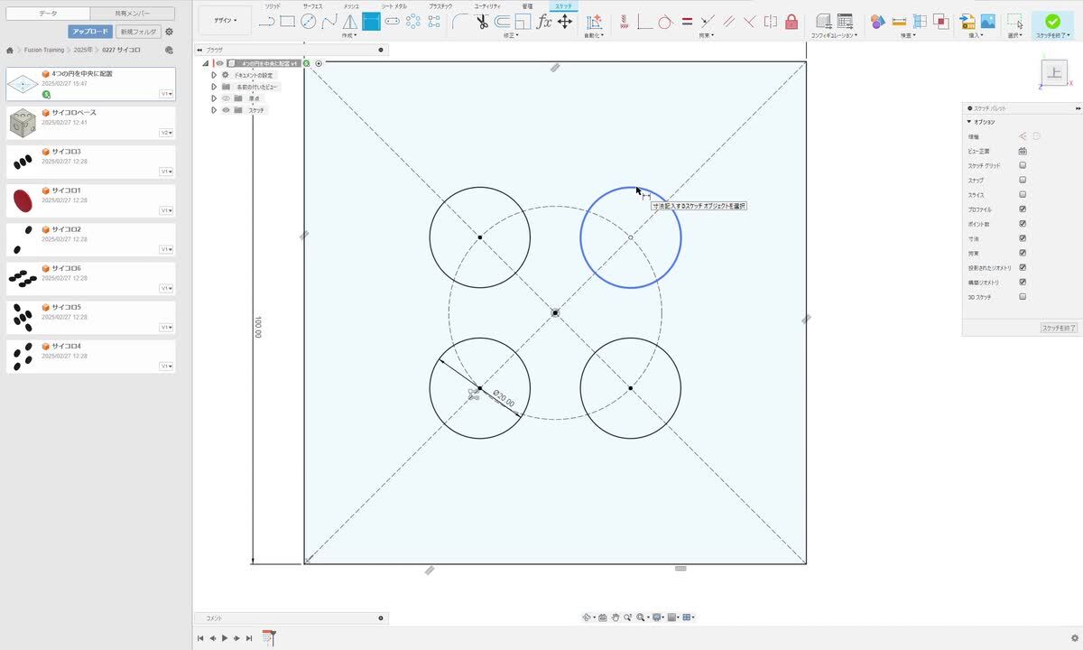Click the アップロード button
The height and width of the screenshot is (650, 1083).
pos(90,32)
